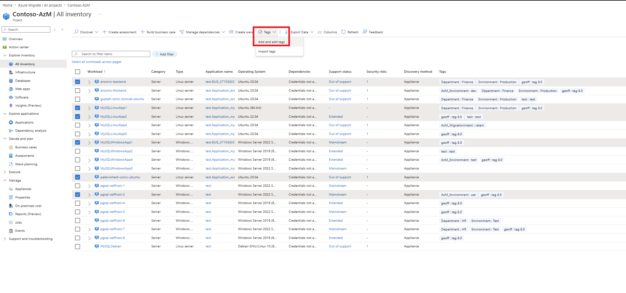Click the Add filter button
626x293 pixels.
tap(165, 54)
